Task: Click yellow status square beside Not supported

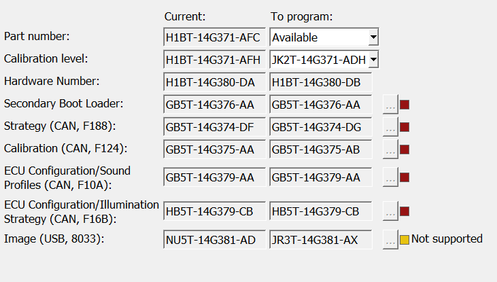Action: click(x=404, y=239)
